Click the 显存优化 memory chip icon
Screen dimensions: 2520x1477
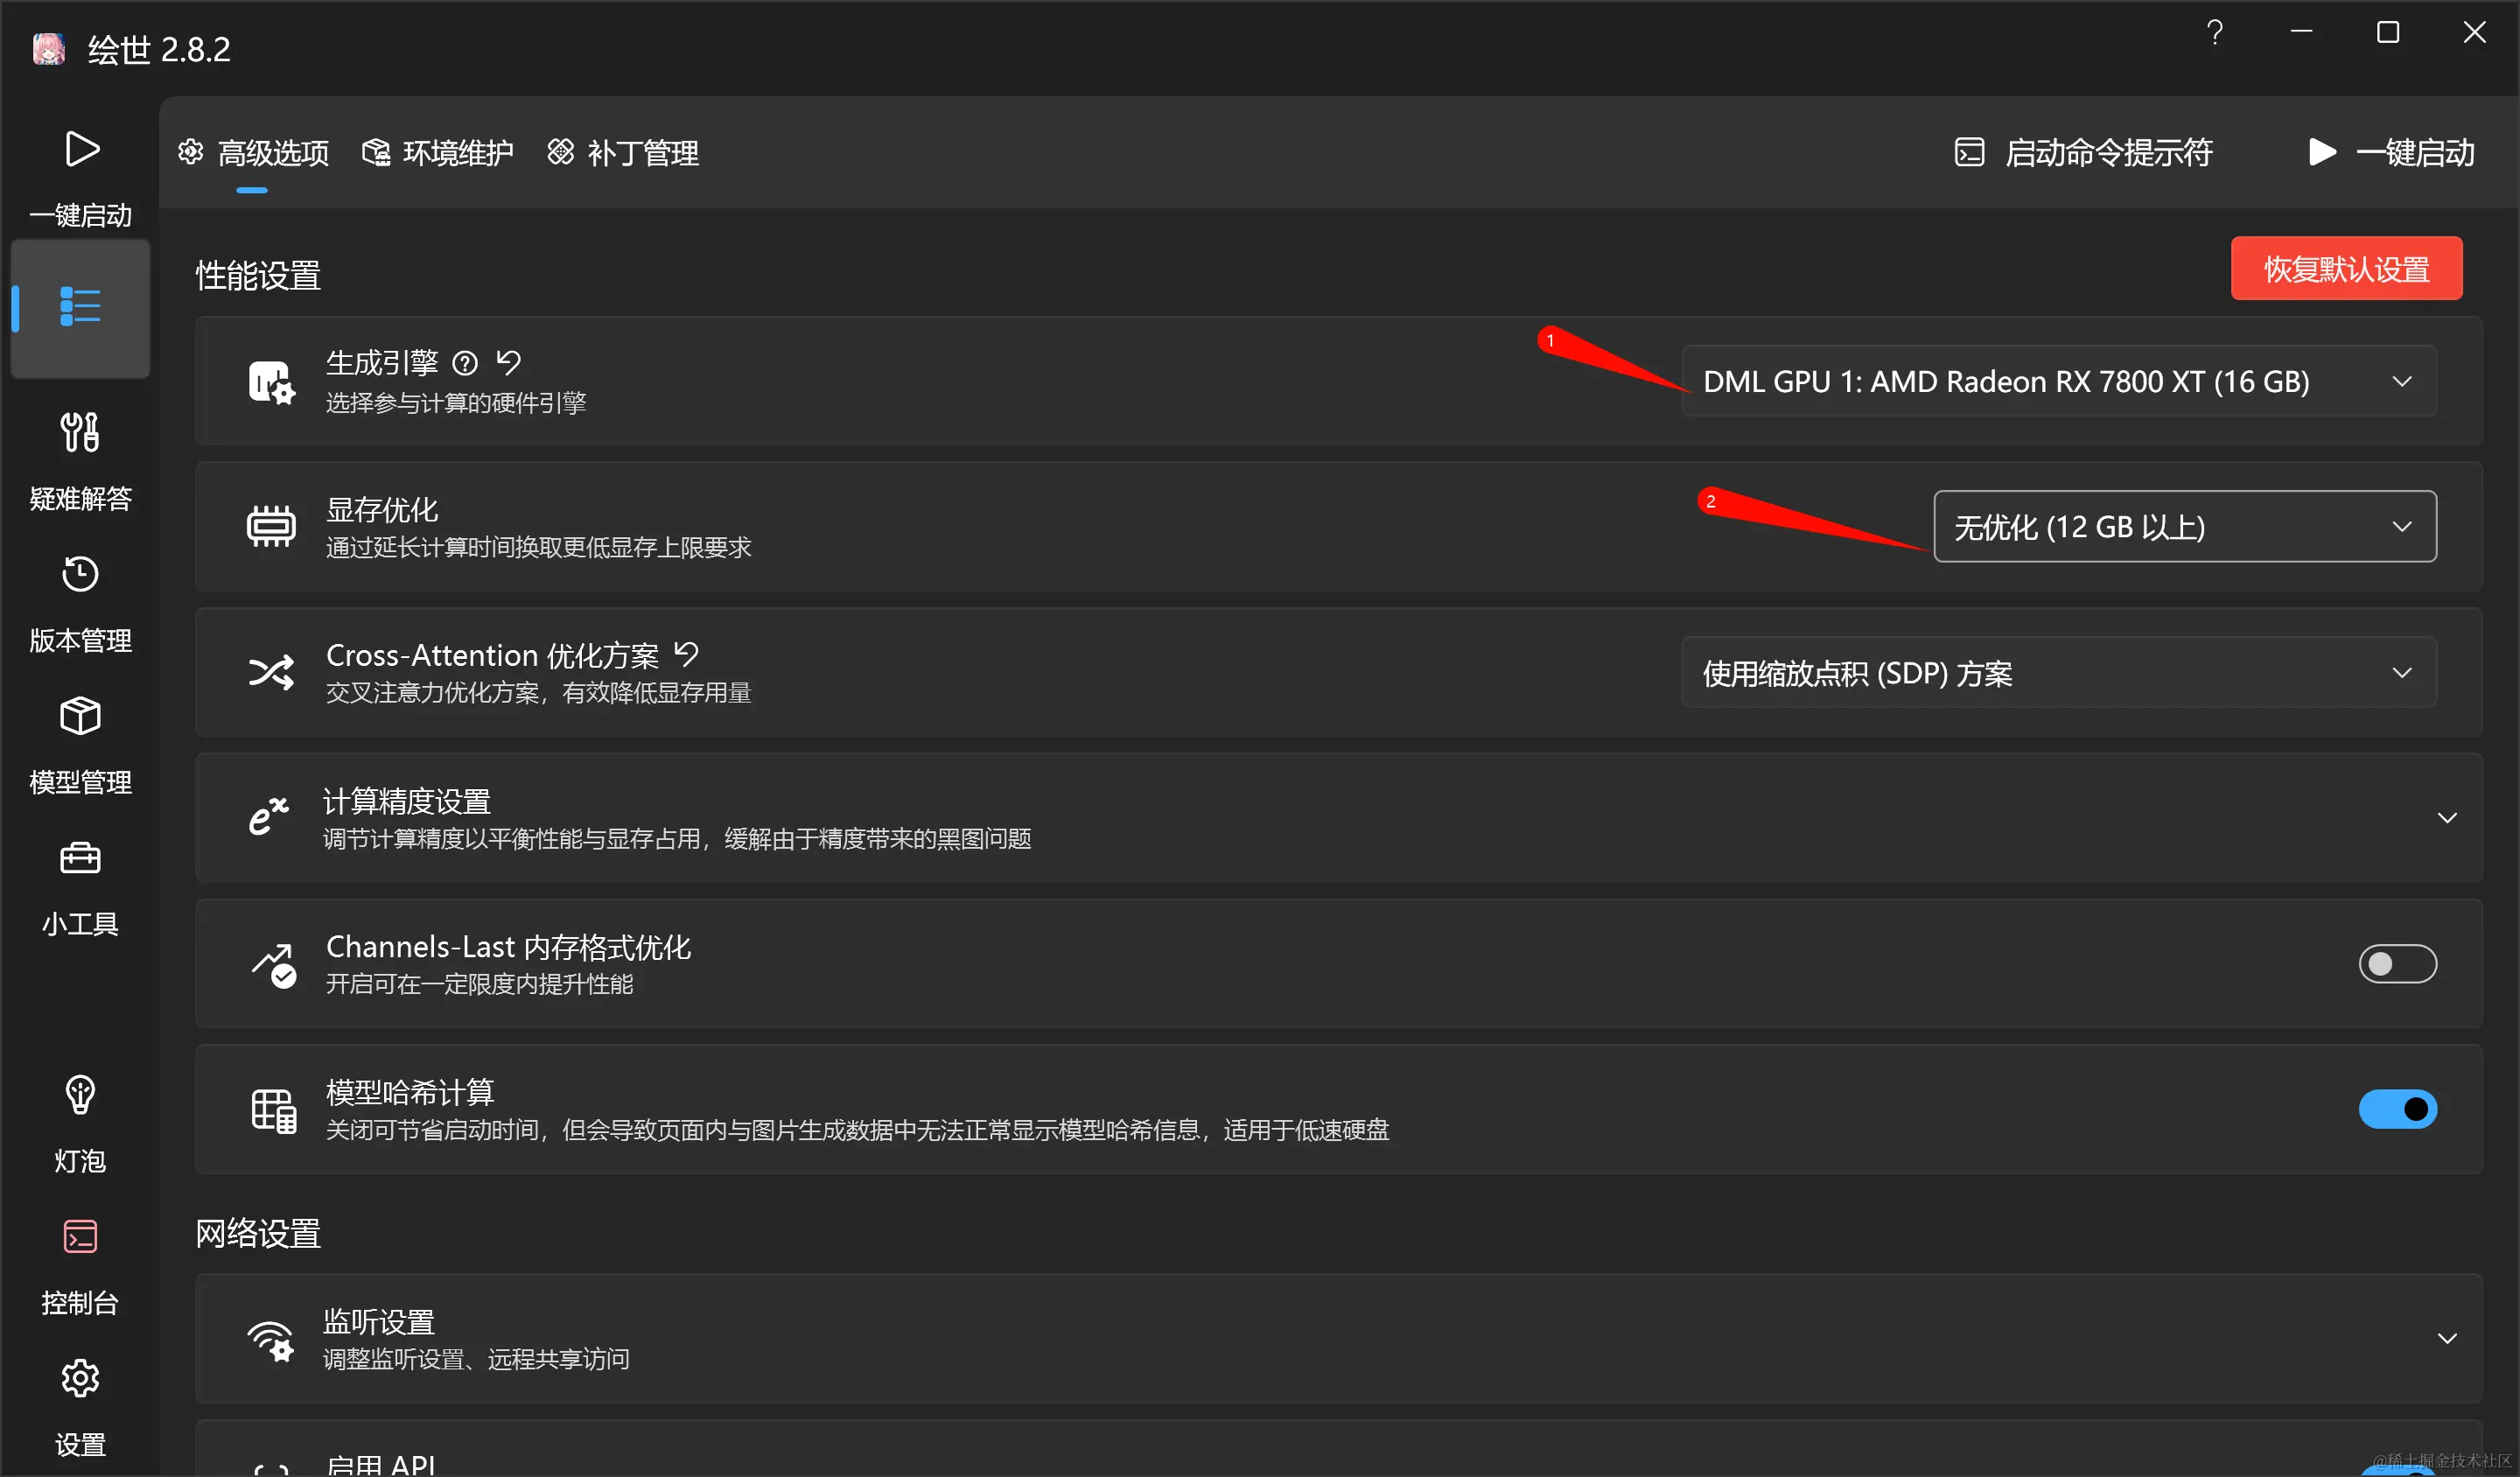[x=271, y=526]
